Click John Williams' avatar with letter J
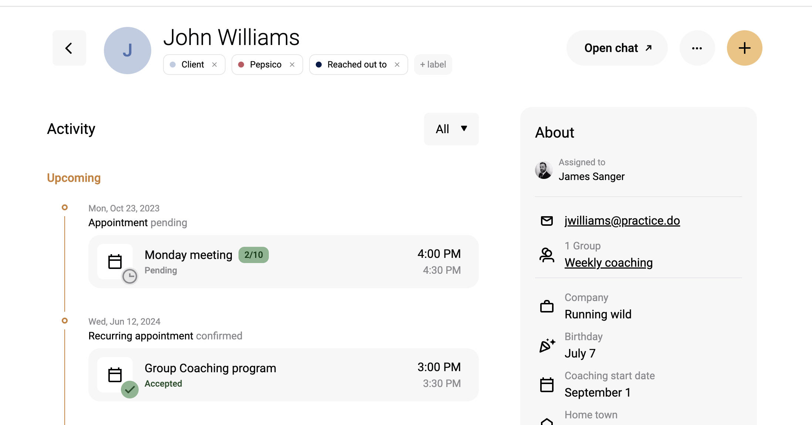The image size is (812, 425). (x=128, y=51)
